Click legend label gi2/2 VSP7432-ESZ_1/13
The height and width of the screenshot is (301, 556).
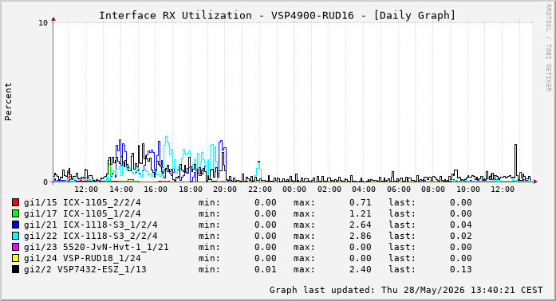tap(85, 269)
